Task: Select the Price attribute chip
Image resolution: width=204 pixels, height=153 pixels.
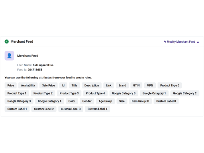Action: (11, 85)
